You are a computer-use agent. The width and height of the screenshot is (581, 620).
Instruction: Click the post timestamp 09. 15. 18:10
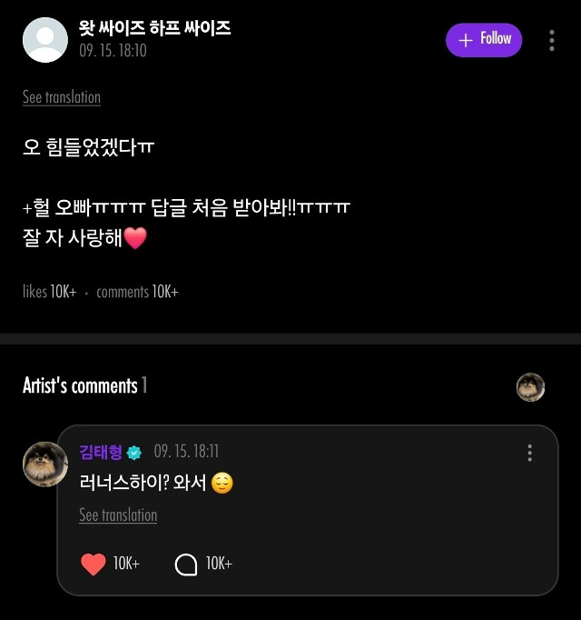pyautogui.click(x=113, y=51)
